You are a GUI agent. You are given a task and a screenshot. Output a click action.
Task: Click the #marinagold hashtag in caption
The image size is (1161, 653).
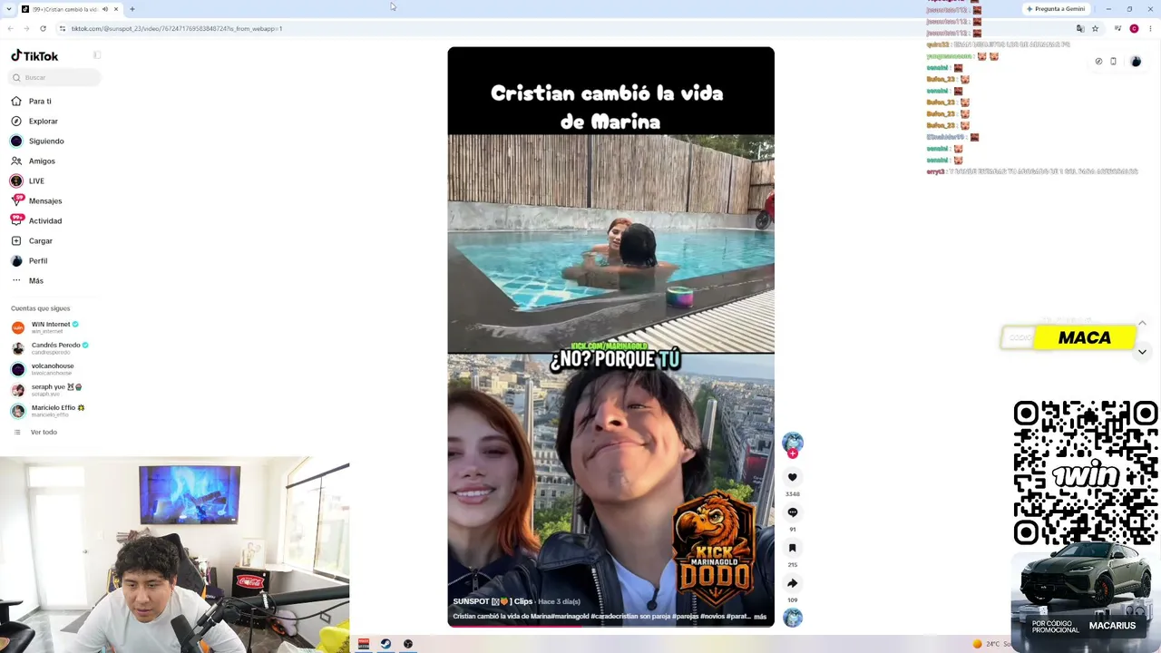pos(571,617)
